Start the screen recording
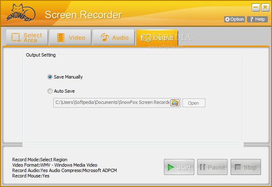The height and width of the screenshot is (187, 272). 179,167
